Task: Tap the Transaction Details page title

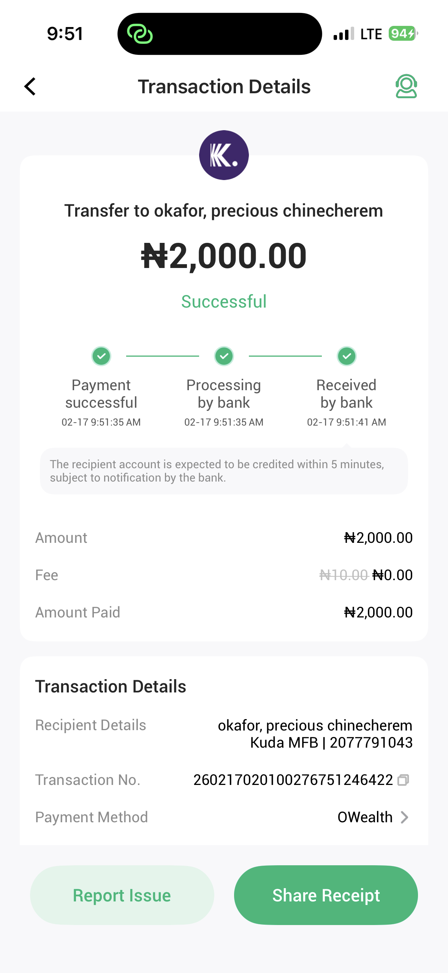Action: point(224,86)
